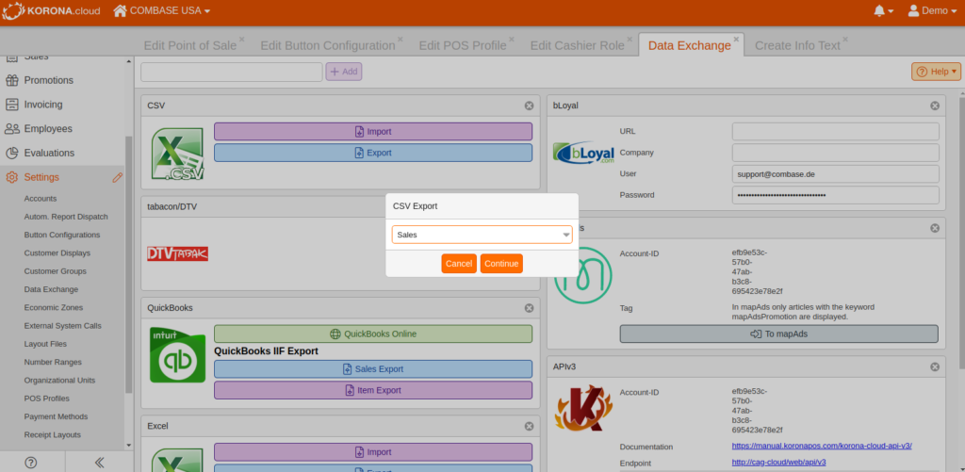Click the Settings gear icon

(x=11, y=177)
